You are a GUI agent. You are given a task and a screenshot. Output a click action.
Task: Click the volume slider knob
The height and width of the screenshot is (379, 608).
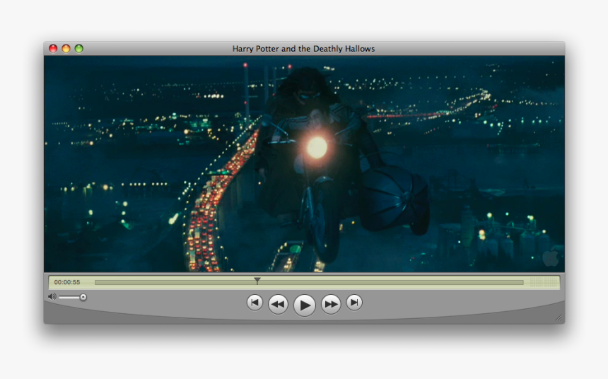(x=83, y=297)
